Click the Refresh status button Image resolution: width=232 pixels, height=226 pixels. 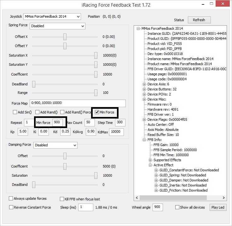pos(199,20)
